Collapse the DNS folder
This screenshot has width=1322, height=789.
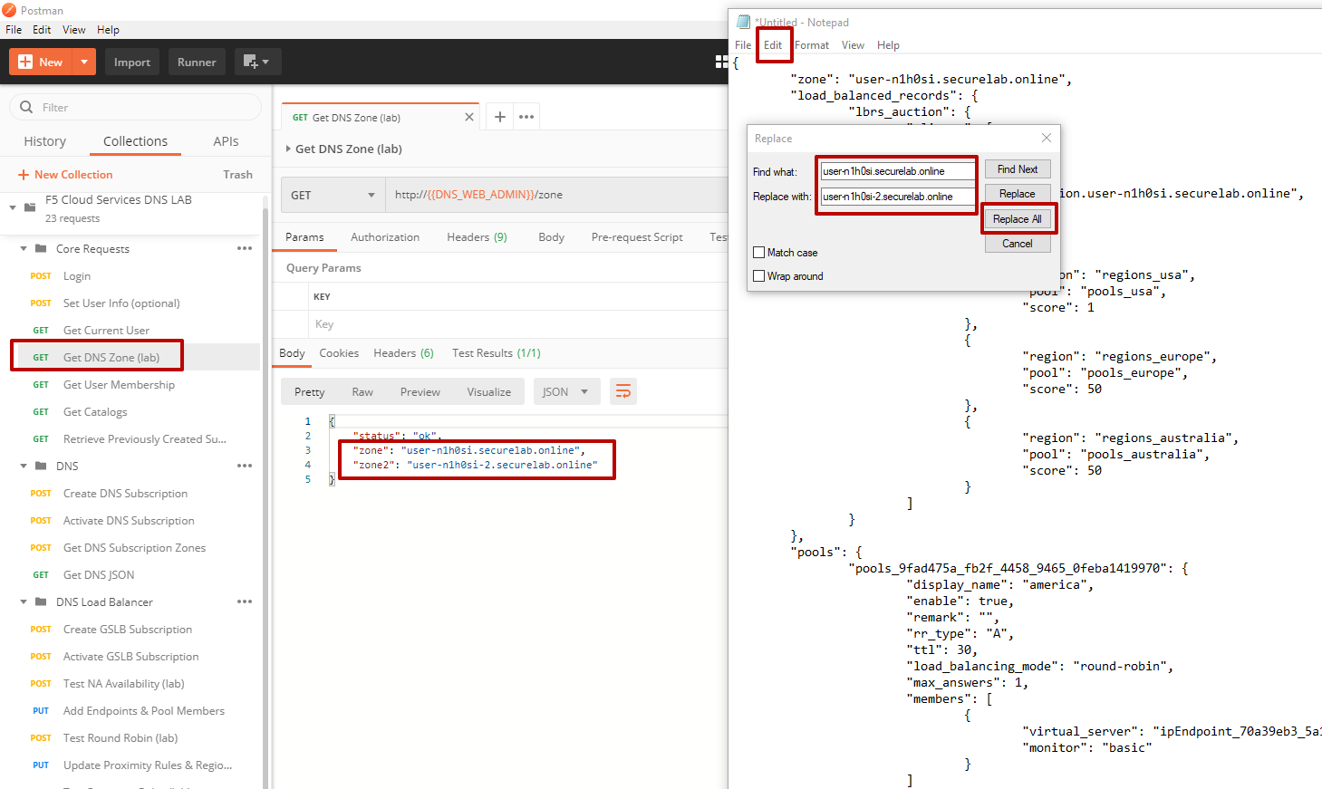coord(24,466)
